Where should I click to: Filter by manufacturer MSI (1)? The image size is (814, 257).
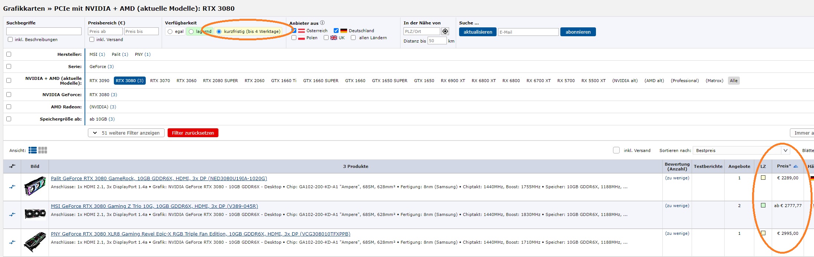(97, 54)
